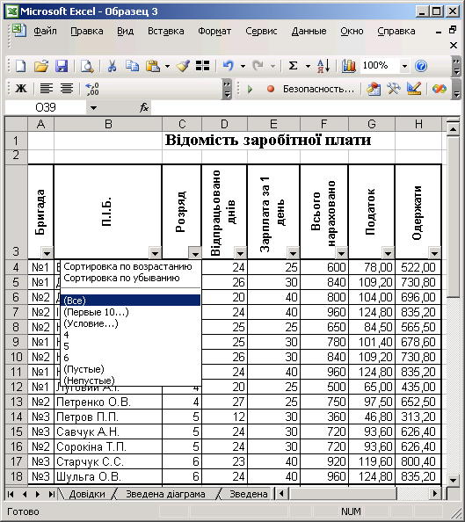Open the AutoSum functions dropdown arrow
This screenshot has width=465, height=522.
[x=308, y=66]
